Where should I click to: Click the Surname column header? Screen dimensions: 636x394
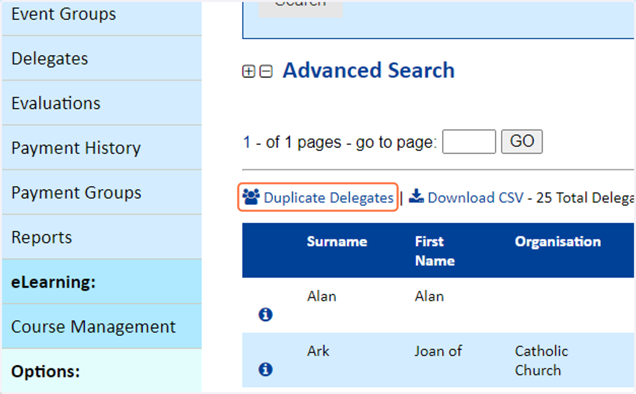pos(337,242)
